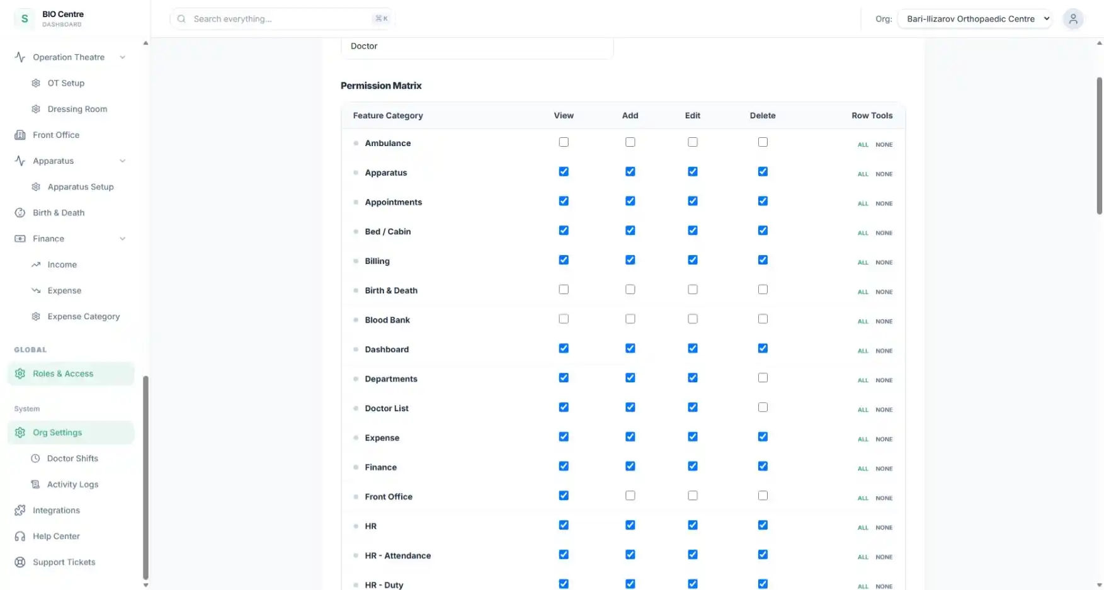Click the Income trending-up icon
The width and height of the screenshot is (1104, 590).
36,264
